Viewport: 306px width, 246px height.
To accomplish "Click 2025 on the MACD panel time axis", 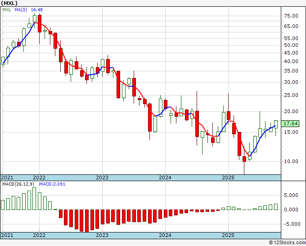I will (x=228, y=235).
